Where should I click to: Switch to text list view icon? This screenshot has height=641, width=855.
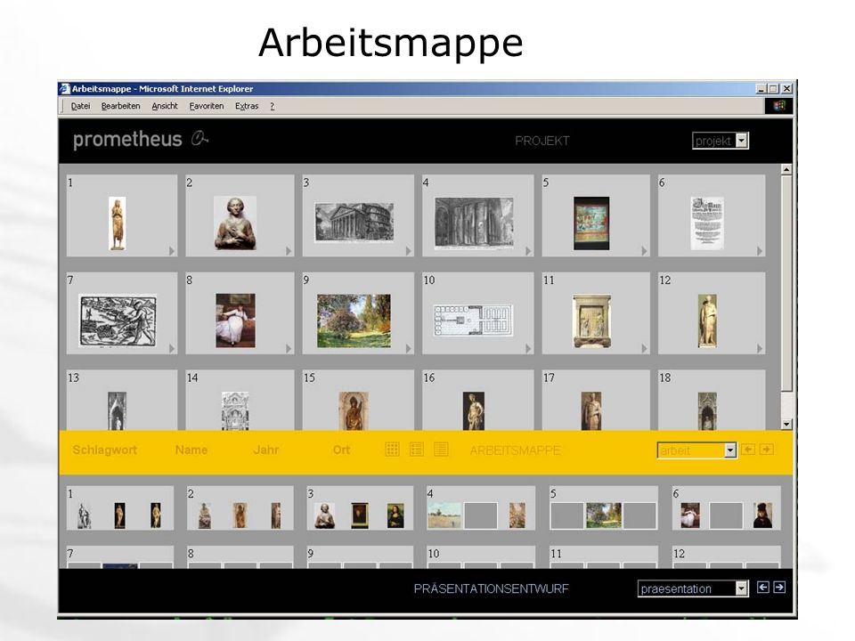point(441,449)
